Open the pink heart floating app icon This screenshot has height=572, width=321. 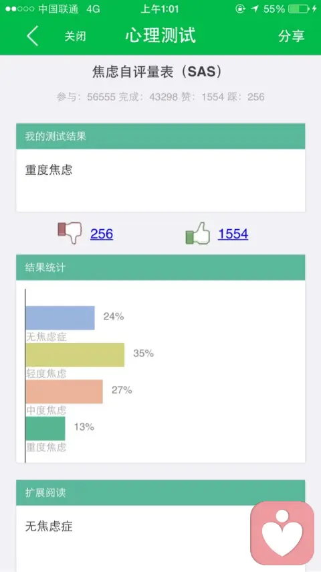[x=282, y=532]
